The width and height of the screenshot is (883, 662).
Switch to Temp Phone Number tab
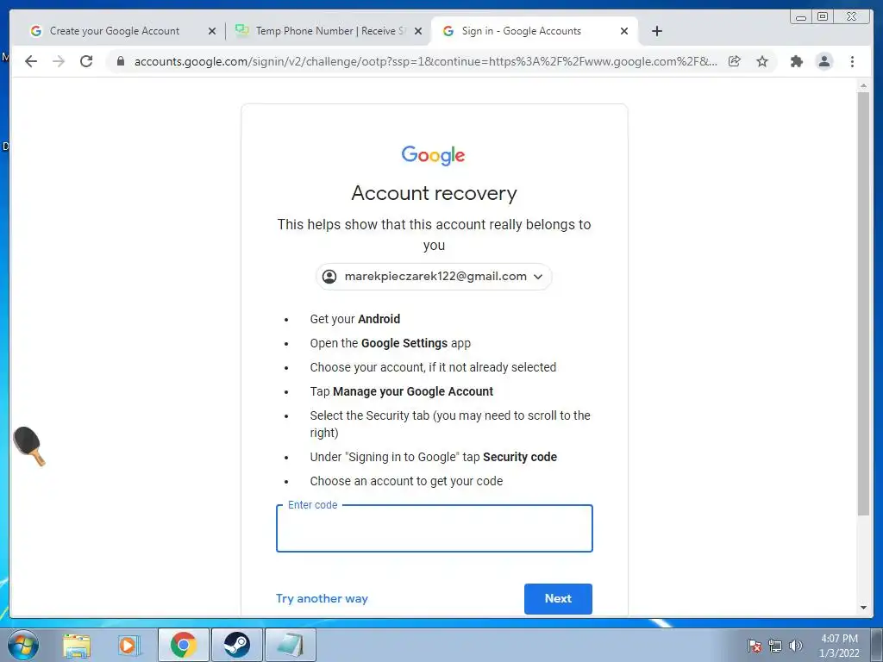pos(327,31)
